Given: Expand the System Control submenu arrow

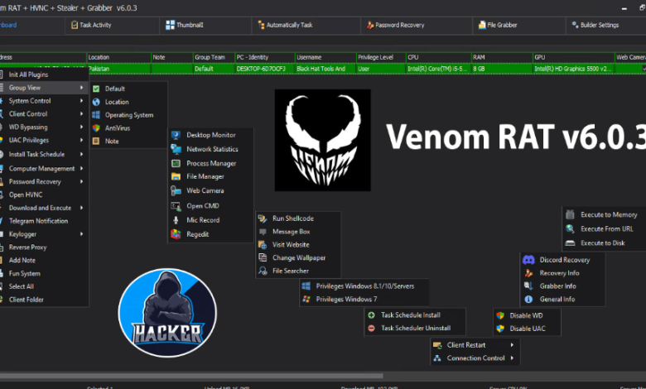Looking at the screenshot, I should 81,101.
